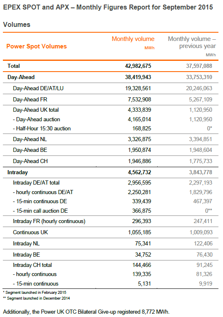Screen dimensions: 223x317
Task: Select the Monthly volume column header
Action: tap(133, 39)
